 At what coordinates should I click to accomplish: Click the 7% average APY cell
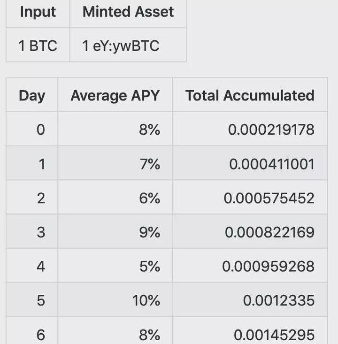pyautogui.click(x=149, y=164)
